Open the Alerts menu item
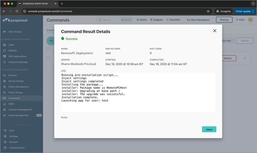The height and width of the screenshot is (153, 257). click(142, 20)
